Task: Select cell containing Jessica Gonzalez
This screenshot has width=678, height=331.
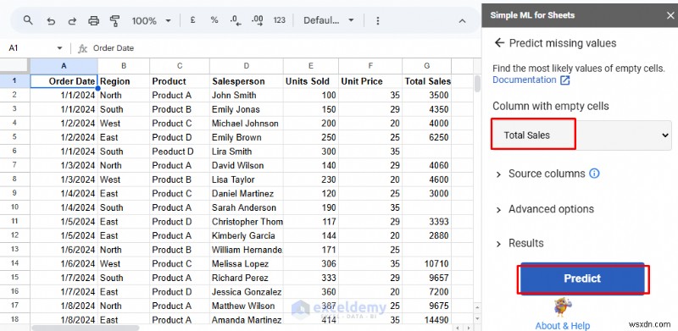Action: (x=247, y=292)
